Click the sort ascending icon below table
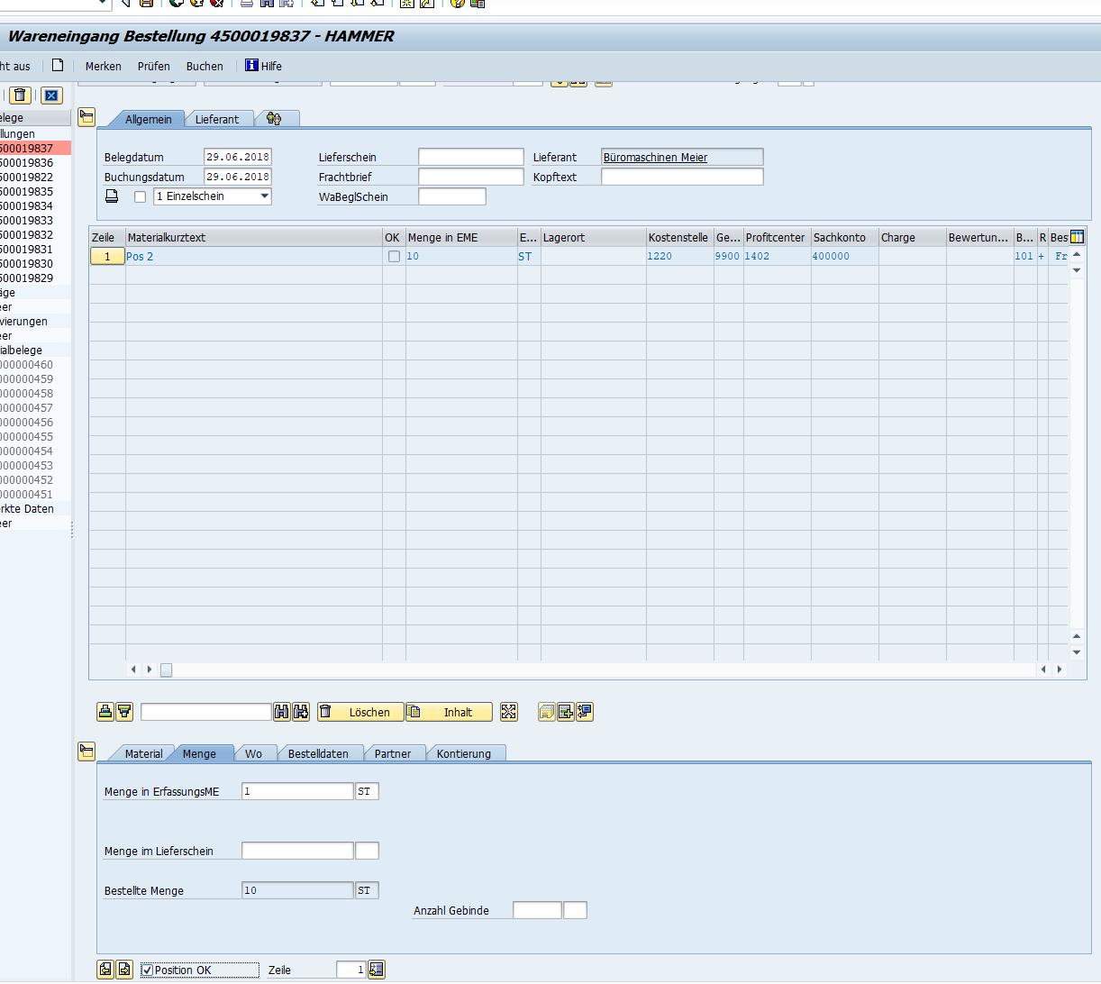 (105, 712)
